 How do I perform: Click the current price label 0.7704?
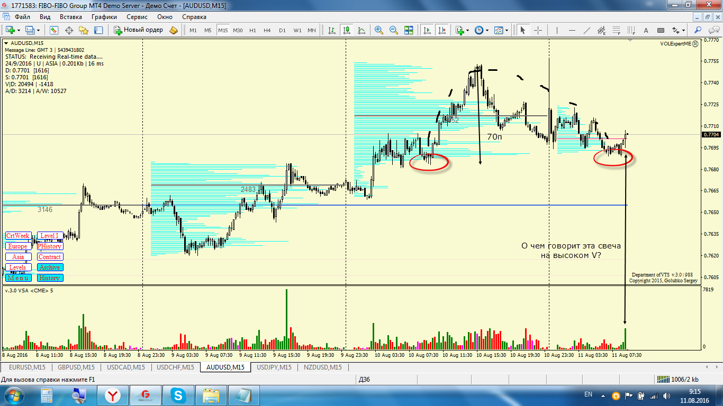pyautogui.click(x=711, y=134)
